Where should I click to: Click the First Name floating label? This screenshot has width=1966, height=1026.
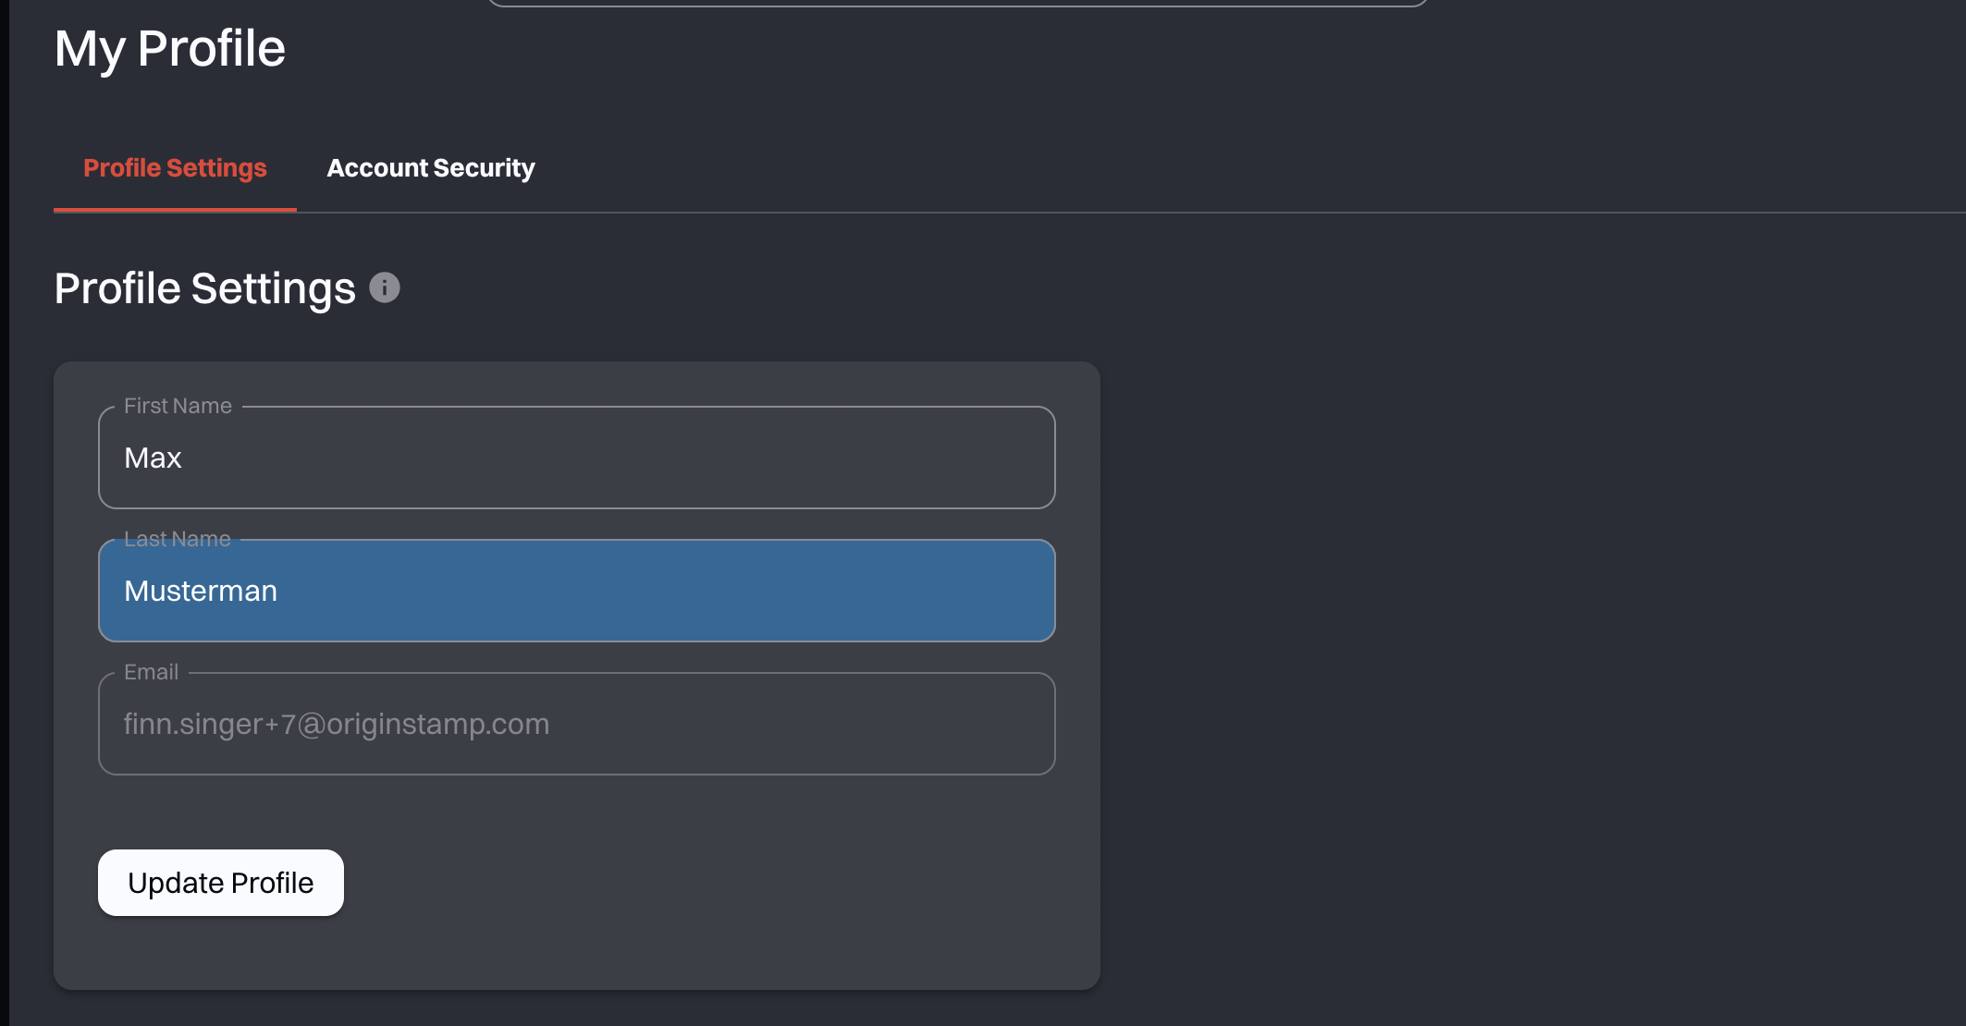tap(178, 406)
